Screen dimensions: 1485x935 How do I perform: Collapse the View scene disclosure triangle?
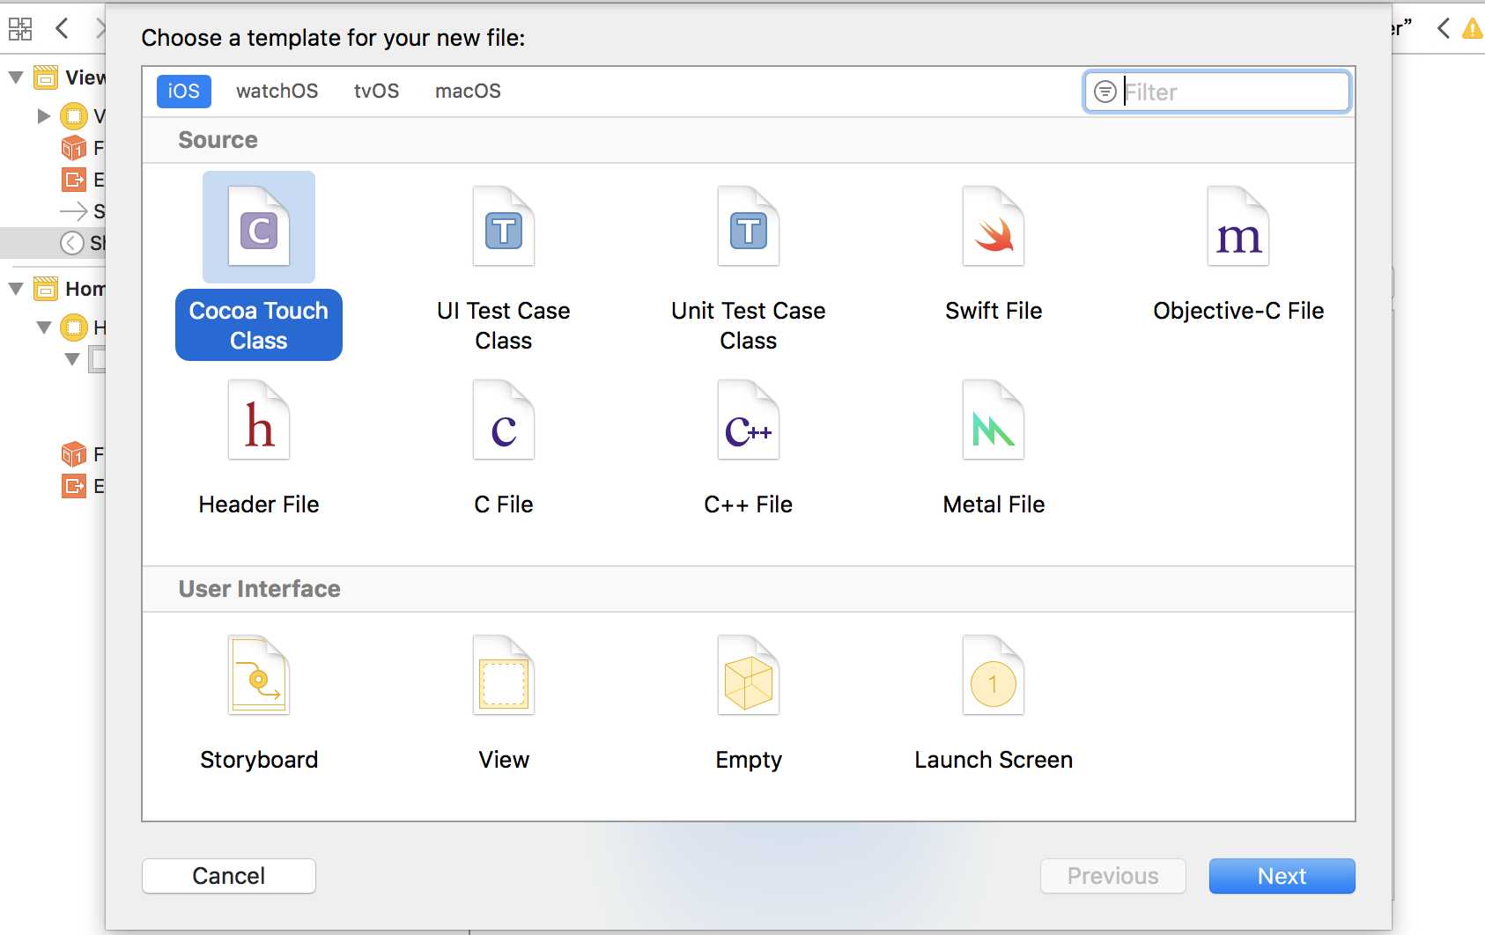tap(16, 77)
